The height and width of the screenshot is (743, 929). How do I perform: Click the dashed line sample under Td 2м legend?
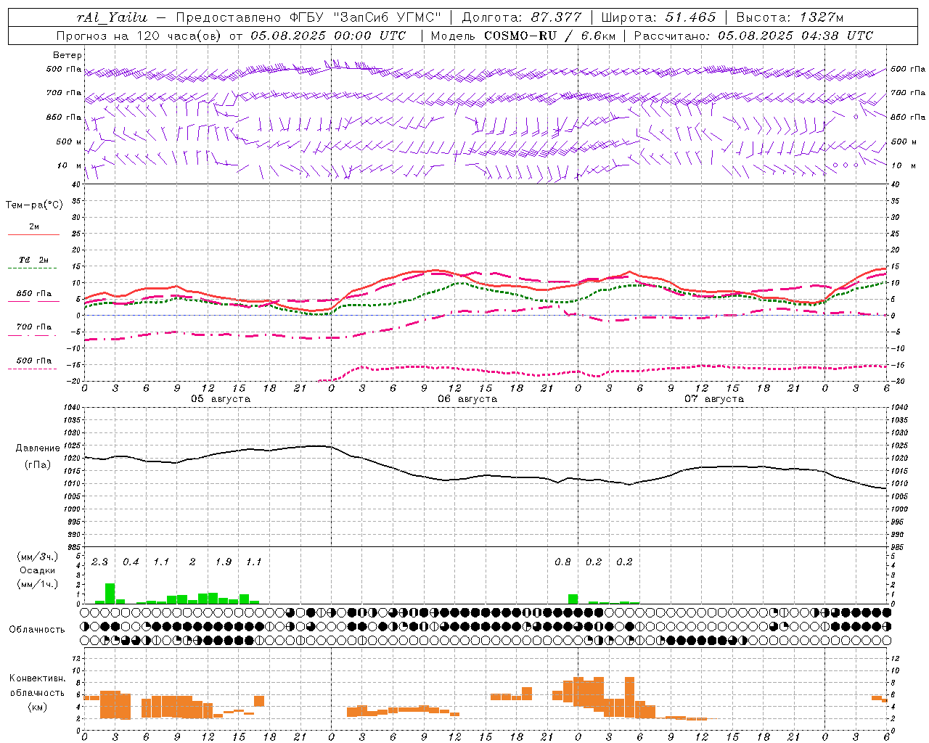pos(33,268)
